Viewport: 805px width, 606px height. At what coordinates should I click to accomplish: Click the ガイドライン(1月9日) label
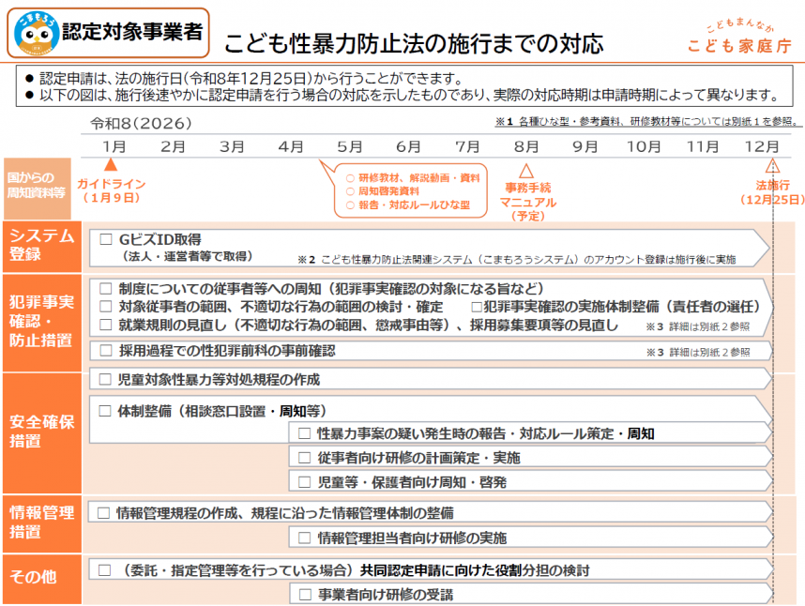tap(112, 190)
